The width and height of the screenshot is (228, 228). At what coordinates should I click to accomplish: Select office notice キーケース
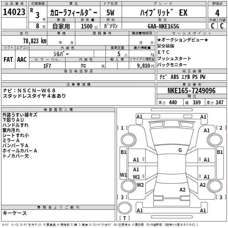coord(15,213)
